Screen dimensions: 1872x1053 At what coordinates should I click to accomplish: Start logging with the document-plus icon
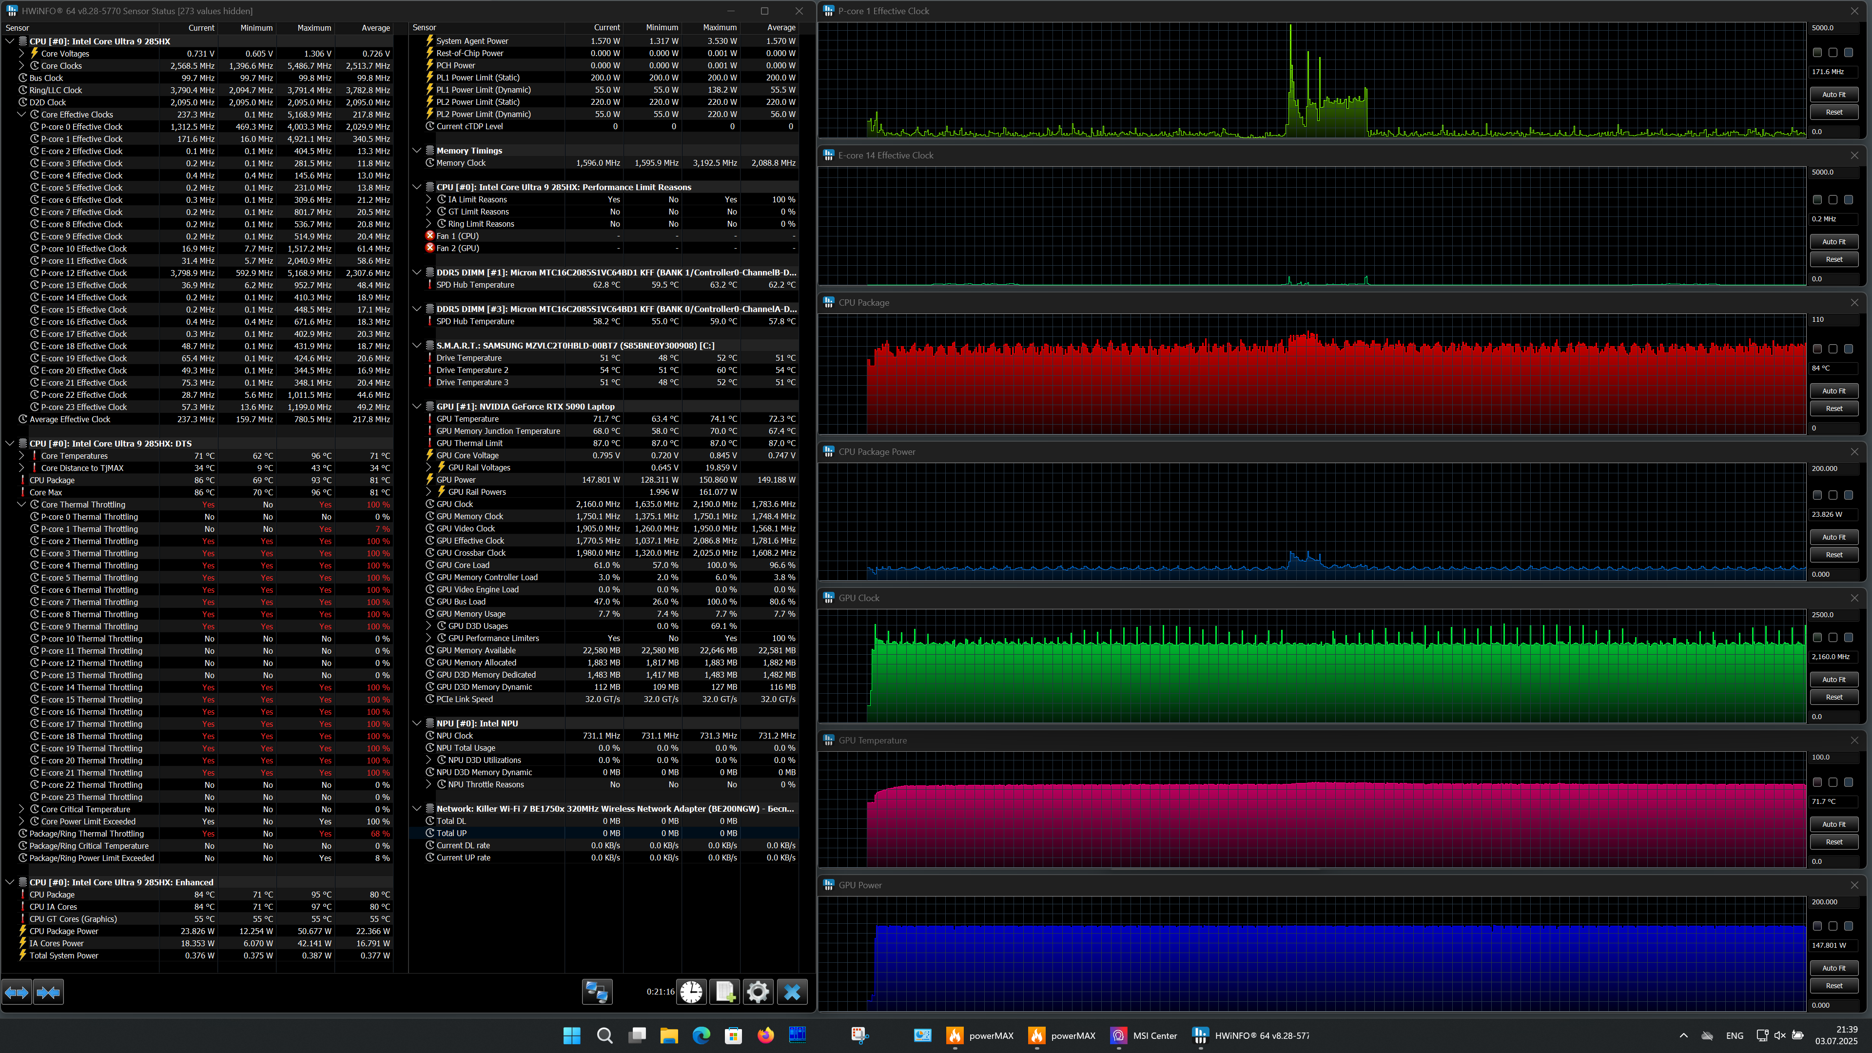tap(724, 992)
